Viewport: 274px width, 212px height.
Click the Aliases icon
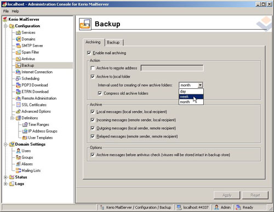tap(18, 164)
